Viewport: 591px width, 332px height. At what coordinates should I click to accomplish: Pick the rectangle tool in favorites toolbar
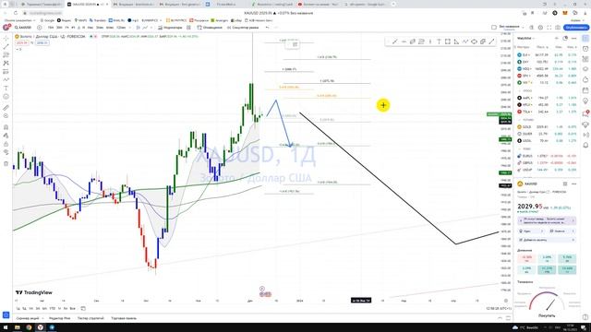(x=447, y=41)
